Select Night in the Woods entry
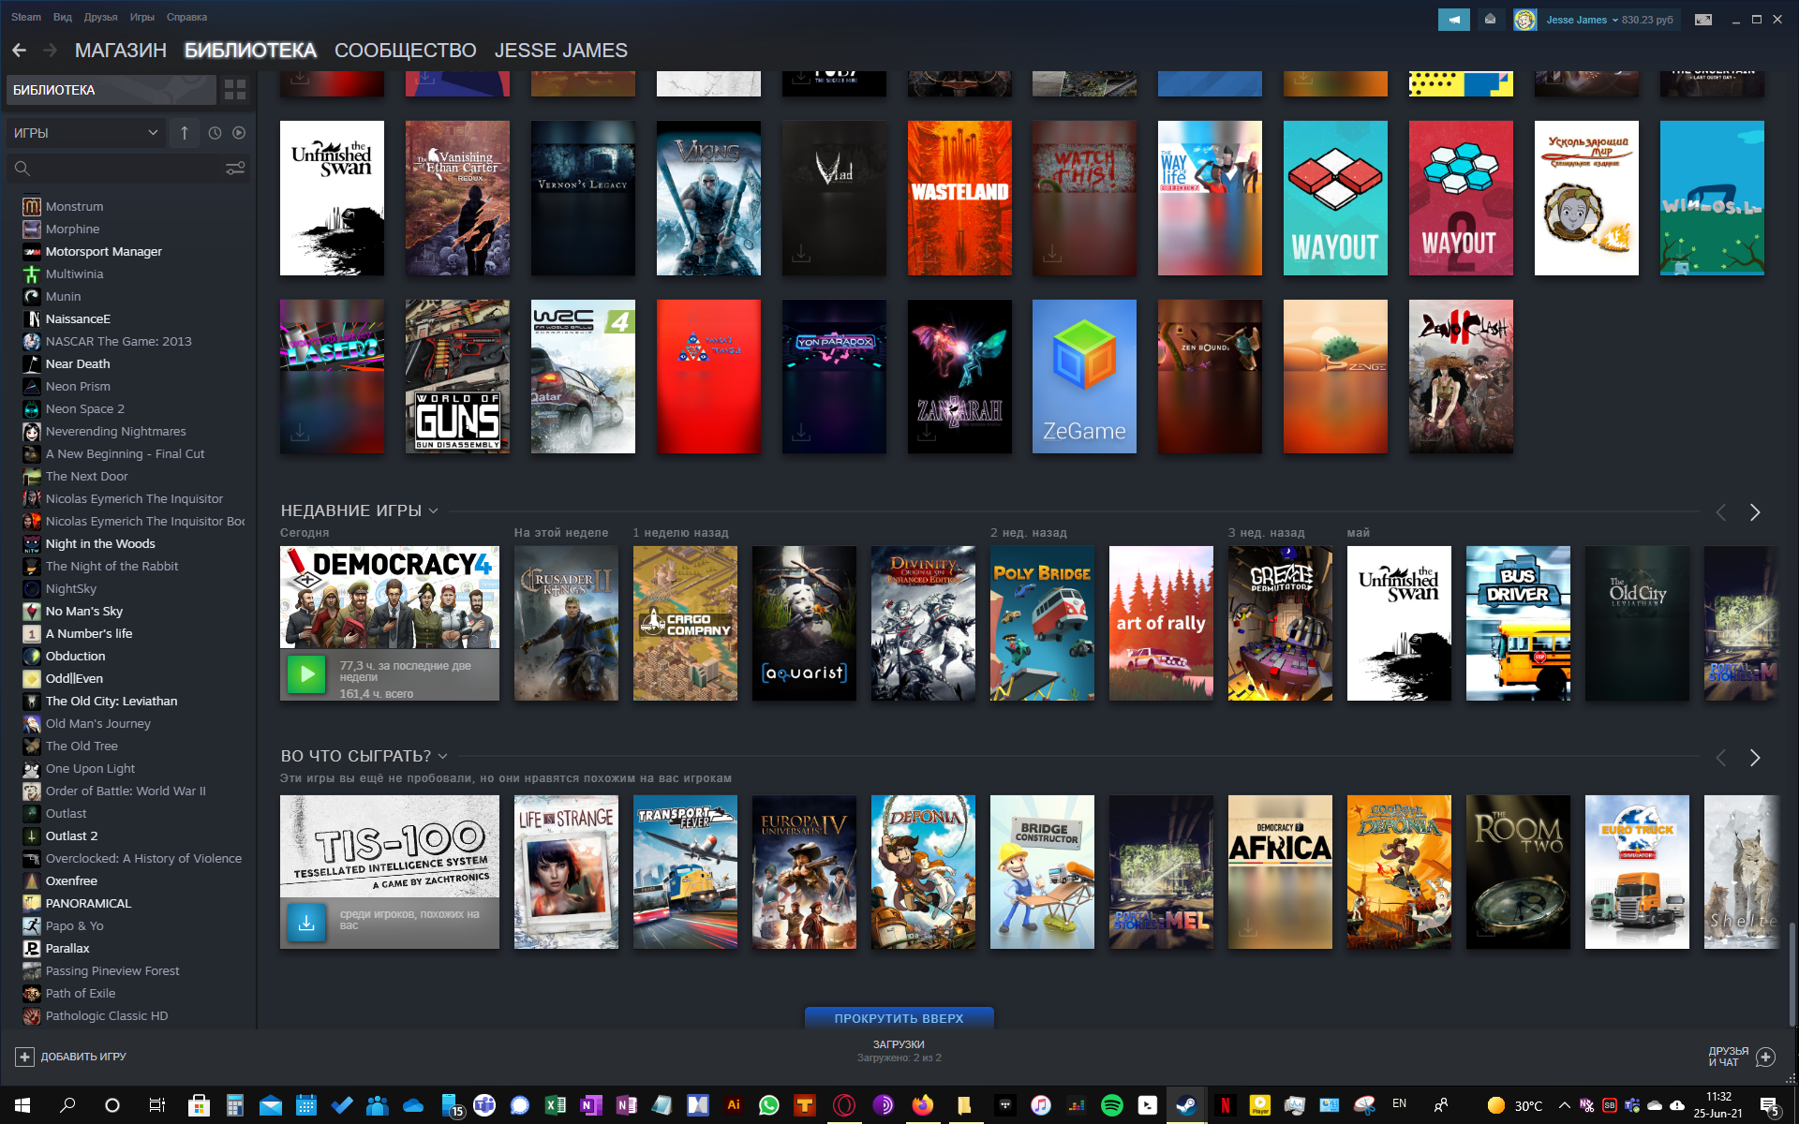This screenshot has height=1124, width=1799. [x=100, y=543]
